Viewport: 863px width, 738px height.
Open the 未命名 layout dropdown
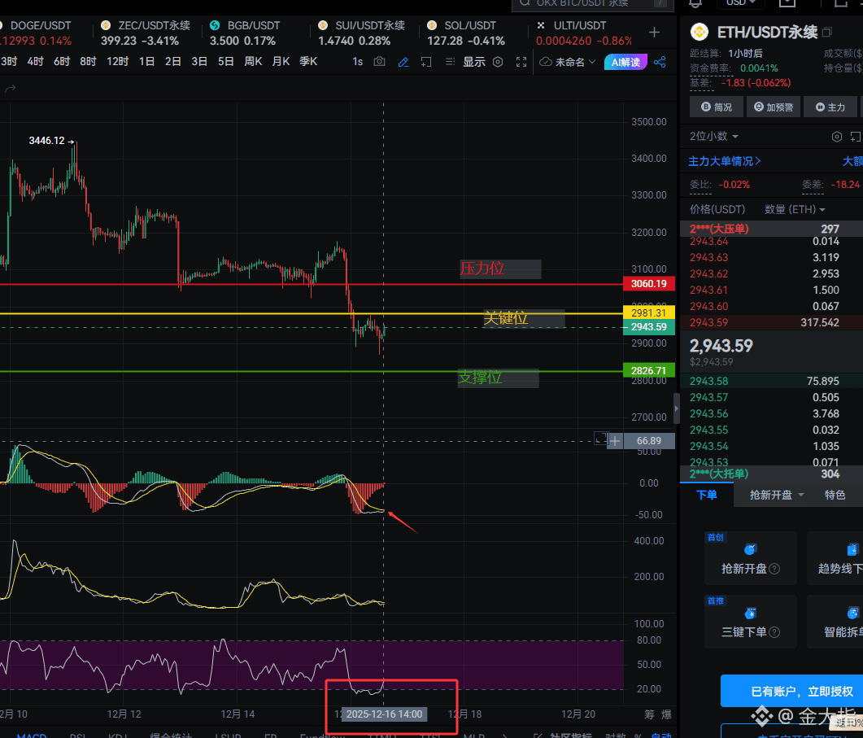click(568, 62)
